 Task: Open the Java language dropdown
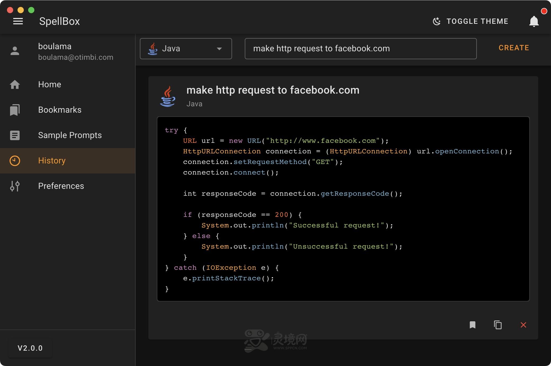[x=186, y=49]
